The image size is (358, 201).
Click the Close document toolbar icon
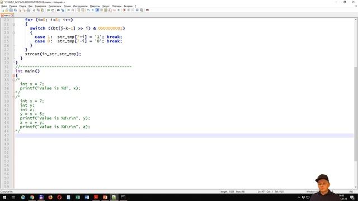20,10
